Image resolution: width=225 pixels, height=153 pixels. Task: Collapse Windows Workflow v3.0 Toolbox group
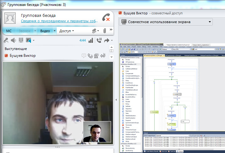pyautogui.click(x=121, y=64)
